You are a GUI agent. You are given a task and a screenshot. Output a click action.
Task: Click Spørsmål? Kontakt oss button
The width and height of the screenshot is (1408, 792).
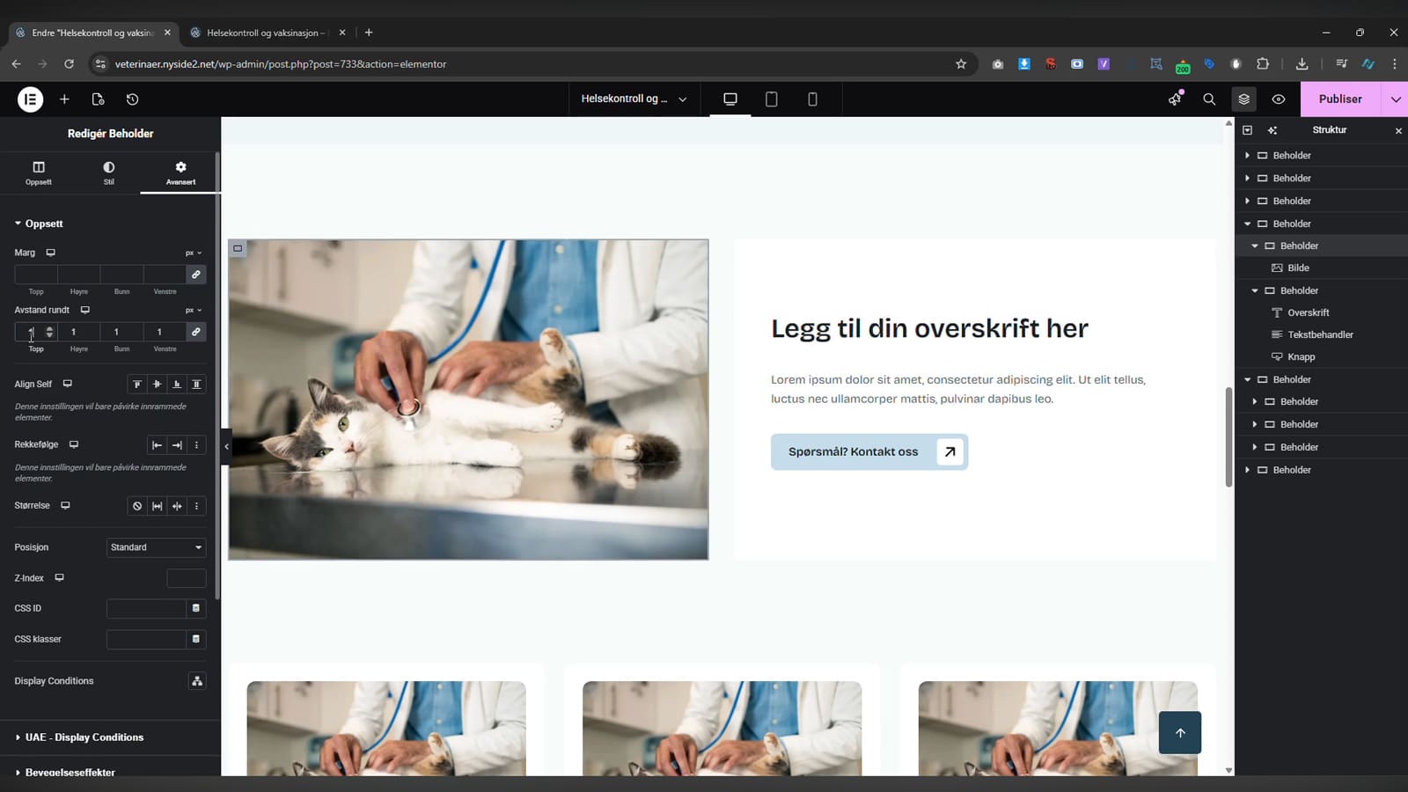coord(869,451)
